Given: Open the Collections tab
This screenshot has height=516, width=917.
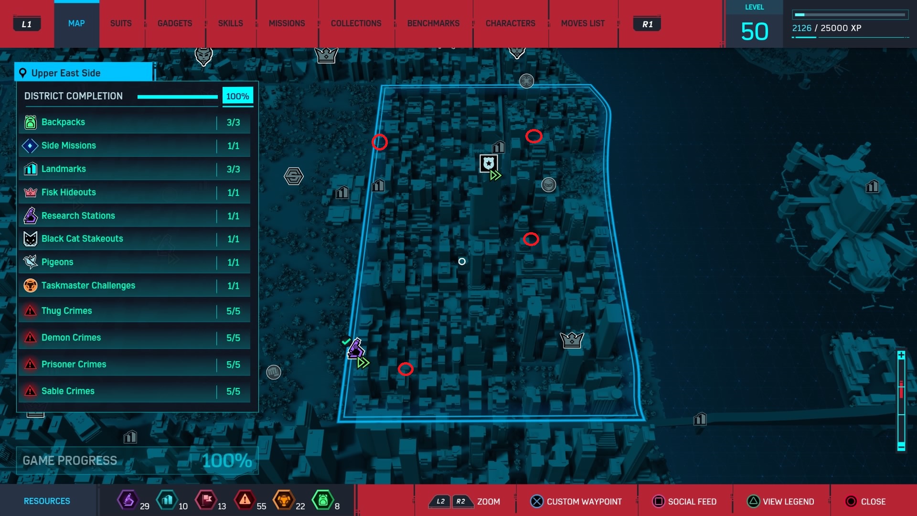Looking at the screenshot, I should [356, 23].
